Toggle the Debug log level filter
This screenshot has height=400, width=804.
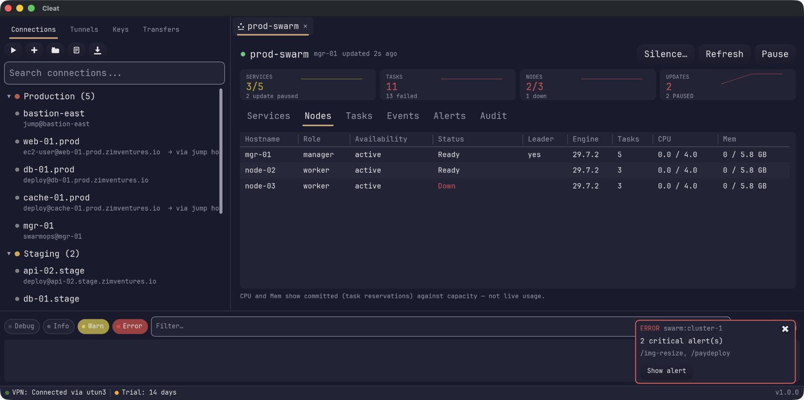(22, 326)
